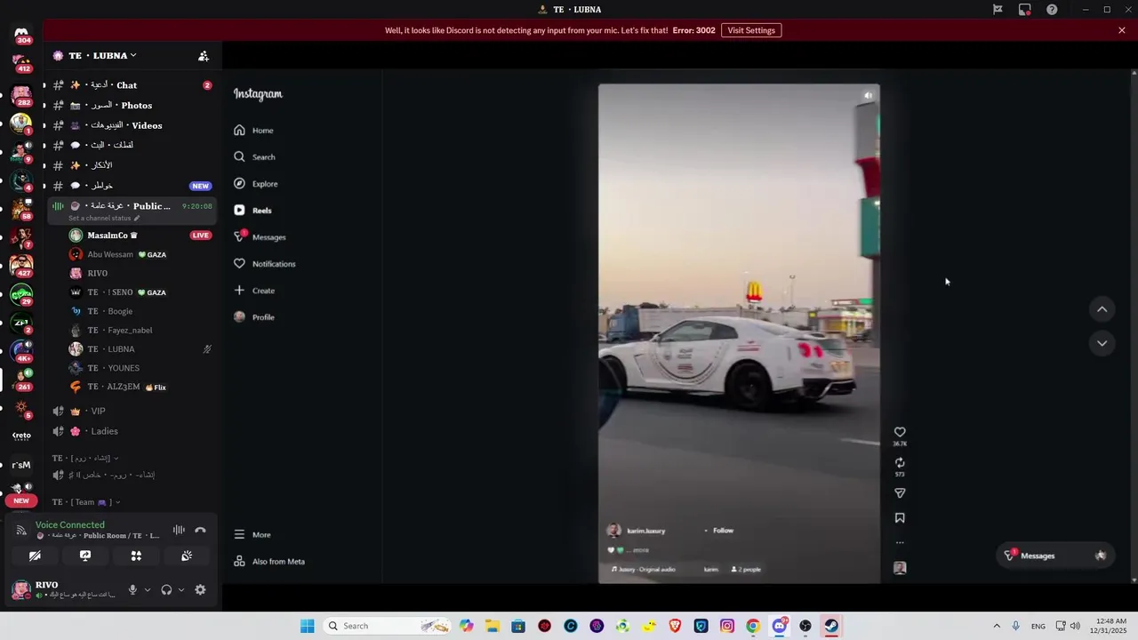Open Instagram Search item
The image size is (1138, 640).
click(254, 157)
